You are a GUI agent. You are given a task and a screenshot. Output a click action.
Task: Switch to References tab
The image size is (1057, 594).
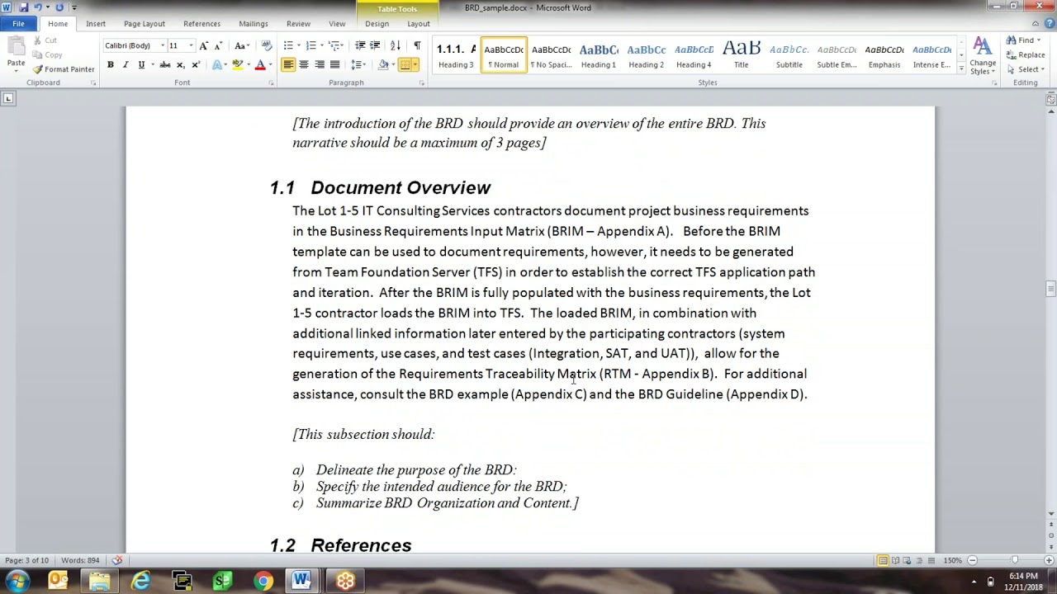click(201, 24)
